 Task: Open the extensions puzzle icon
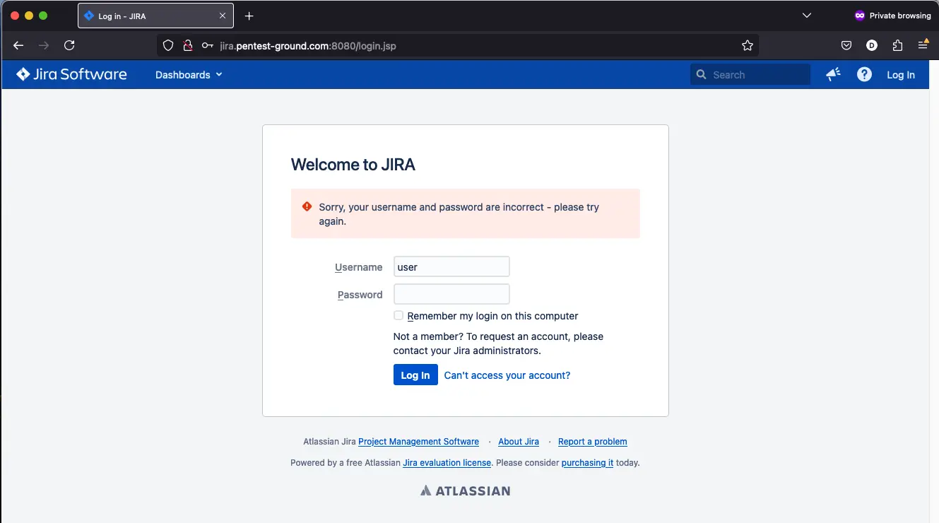click(897, 45)
